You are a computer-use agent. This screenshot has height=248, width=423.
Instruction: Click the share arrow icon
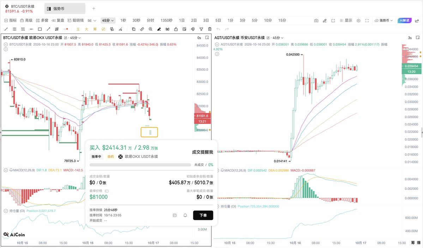(417, 20)
